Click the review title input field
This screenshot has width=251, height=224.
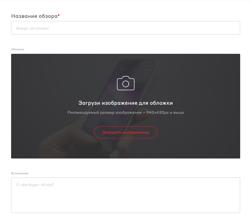tap(125, 28)
